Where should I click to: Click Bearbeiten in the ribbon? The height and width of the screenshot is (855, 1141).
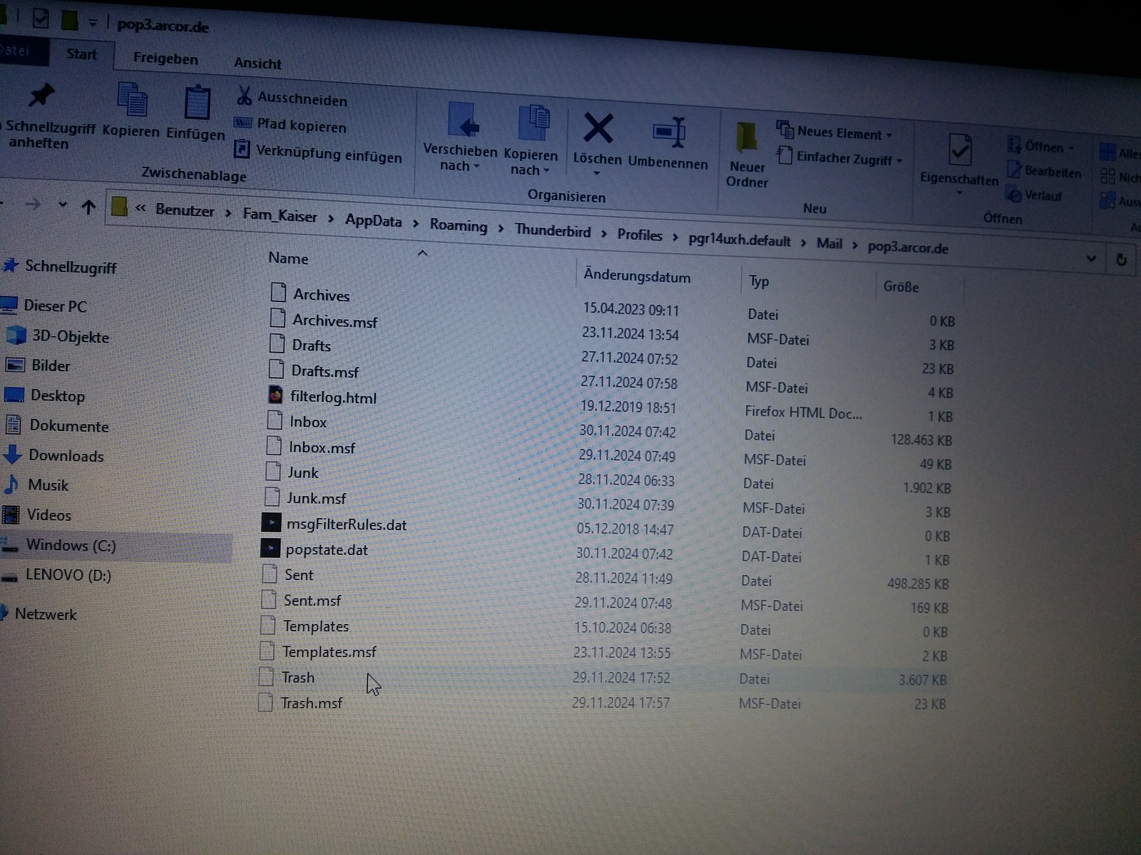click(1044, 171)
